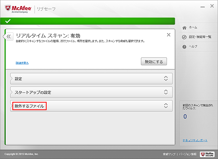Open the 詳細を見る link
This screenshot has width=218, height=159.
22,63
